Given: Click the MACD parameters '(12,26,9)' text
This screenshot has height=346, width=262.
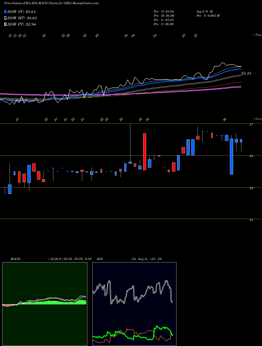Looking at the screenshot, I should coord(56,259).
